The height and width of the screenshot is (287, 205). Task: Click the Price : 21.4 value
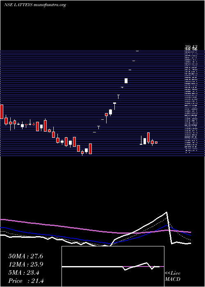point(26,281)
